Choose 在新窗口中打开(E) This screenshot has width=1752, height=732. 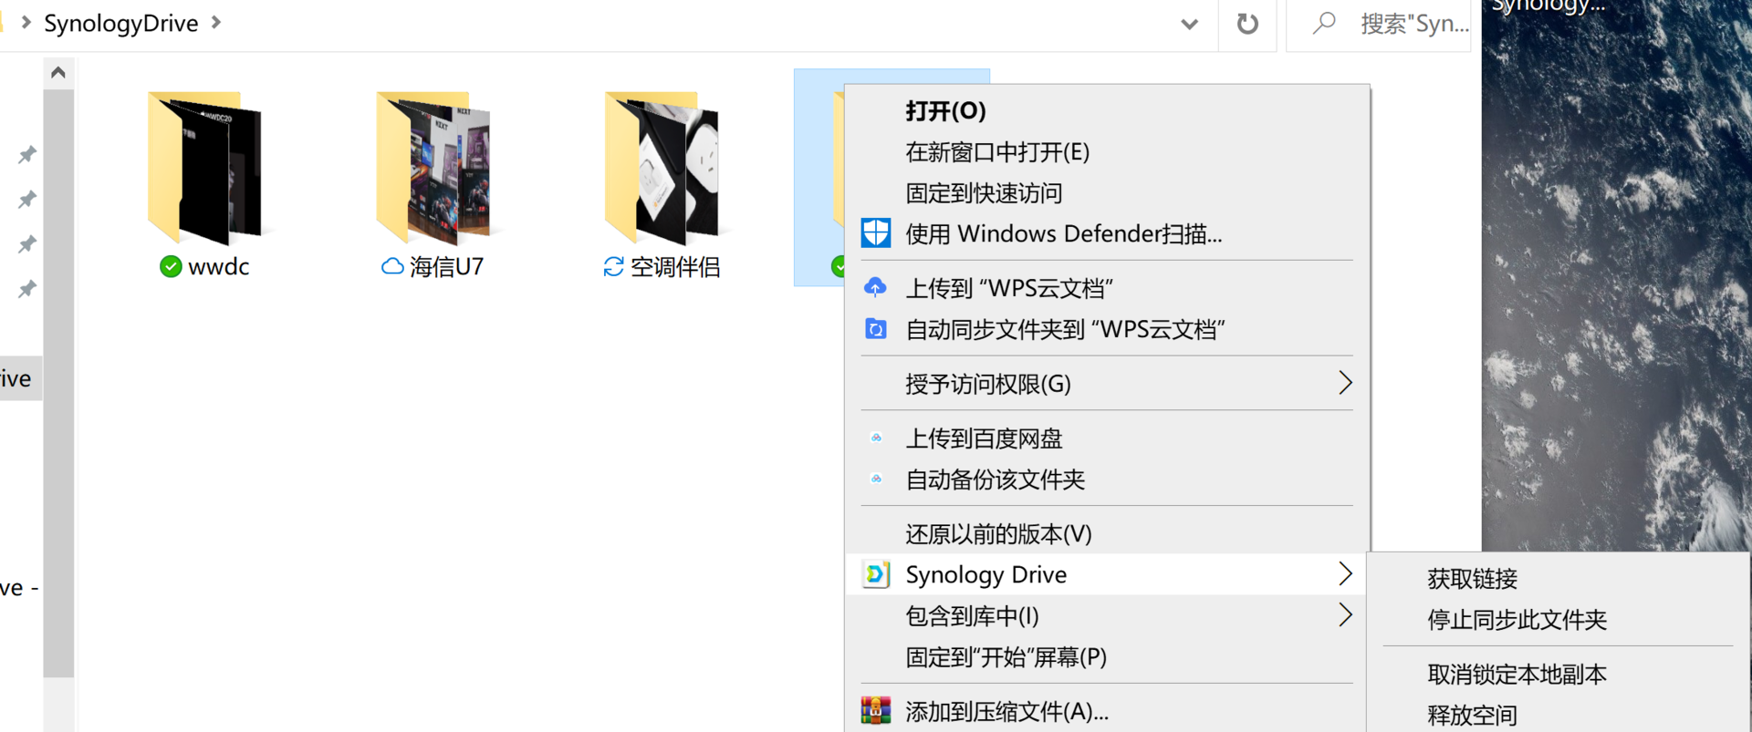[1107, 151]
